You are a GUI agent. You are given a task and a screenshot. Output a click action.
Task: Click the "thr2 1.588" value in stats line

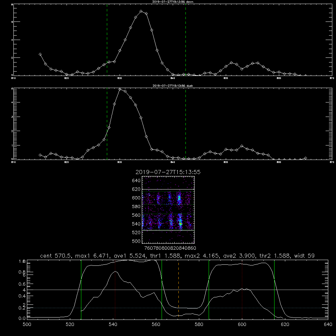(275, 256)
